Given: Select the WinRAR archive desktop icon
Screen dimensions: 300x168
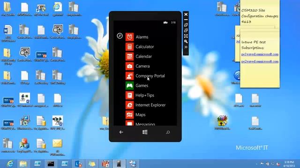Looking at the screenshot, I should click(222, 122).
